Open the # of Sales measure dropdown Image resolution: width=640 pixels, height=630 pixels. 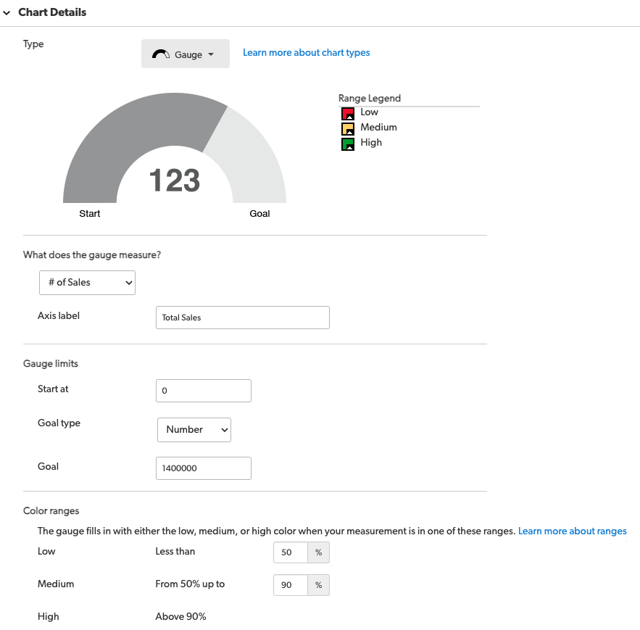(x=88, y=283)
